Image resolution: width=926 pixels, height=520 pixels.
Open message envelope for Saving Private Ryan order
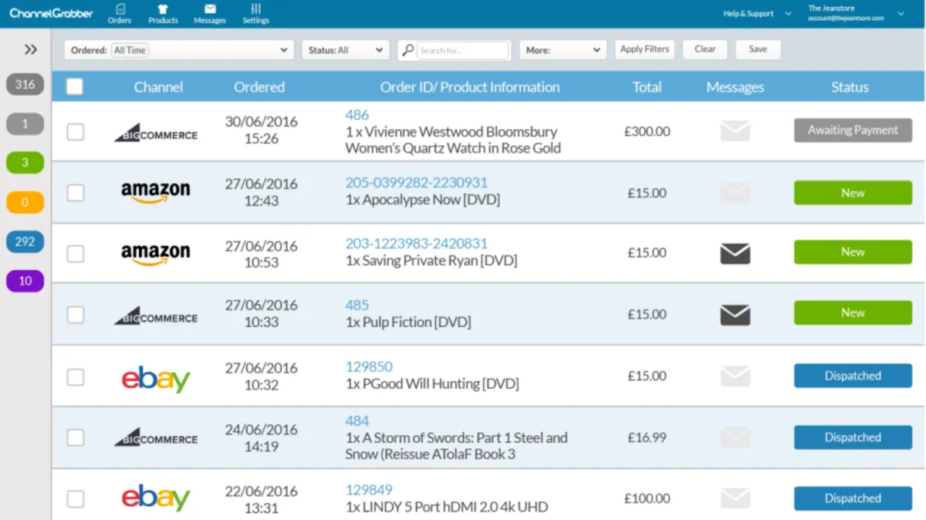point(735,253)
